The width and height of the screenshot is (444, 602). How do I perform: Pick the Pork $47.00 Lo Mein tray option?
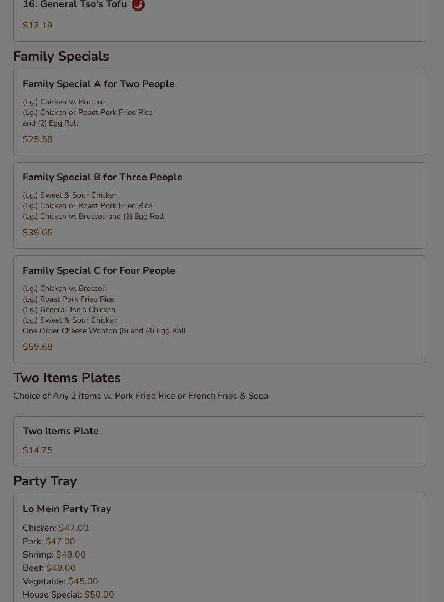[x=49, y=541]
